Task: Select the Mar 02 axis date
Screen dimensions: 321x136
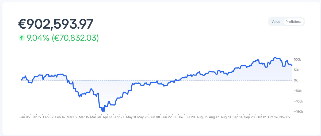Action: [x=72, y=117]
